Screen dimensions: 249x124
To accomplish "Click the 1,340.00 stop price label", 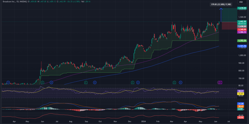I will tap(242, 29).
